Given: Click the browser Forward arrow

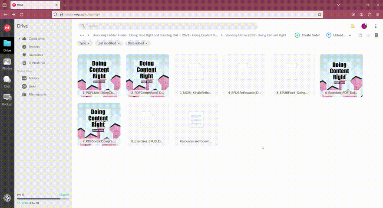Looking at the screenshot, I should [13, 15].
